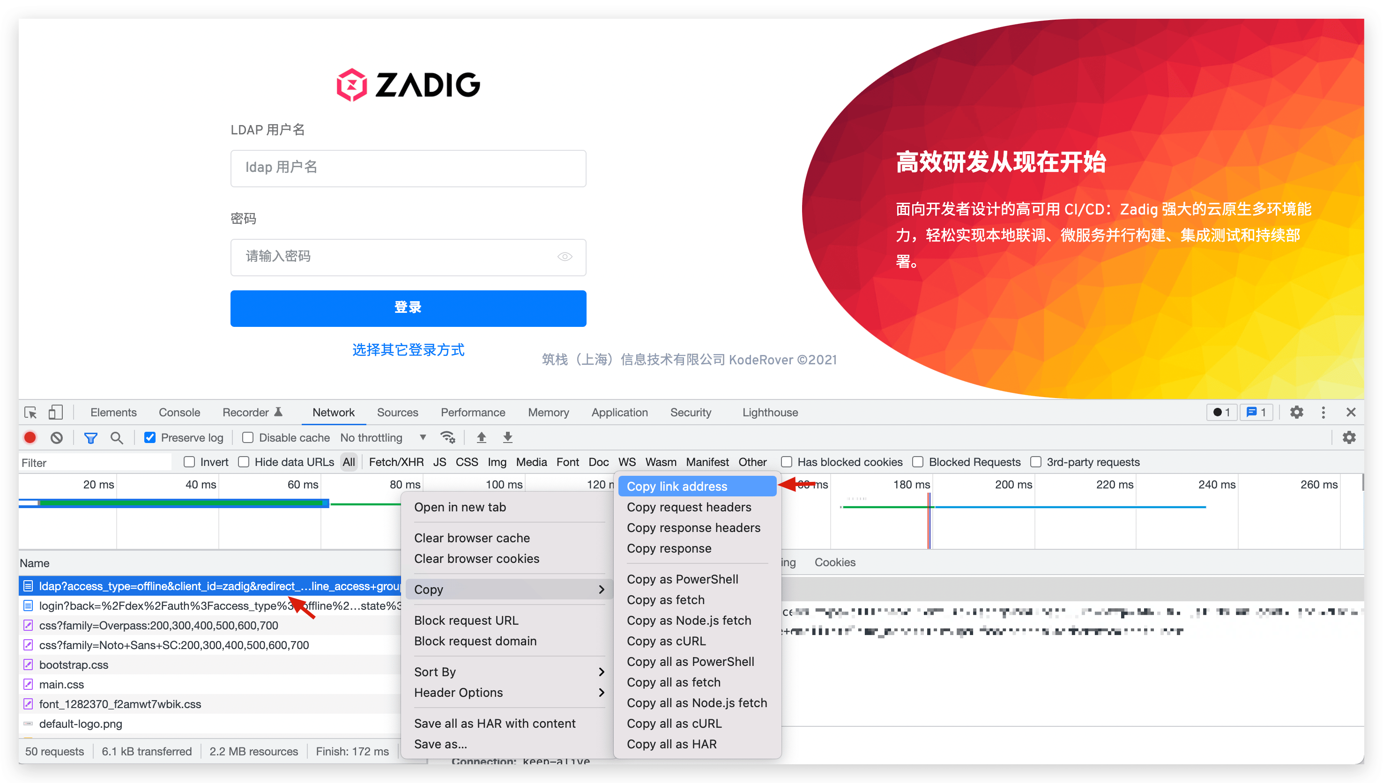Viewport: 1383px width, 783px height.
Task: Open the network request filter bar
Action: click(90, 437)
